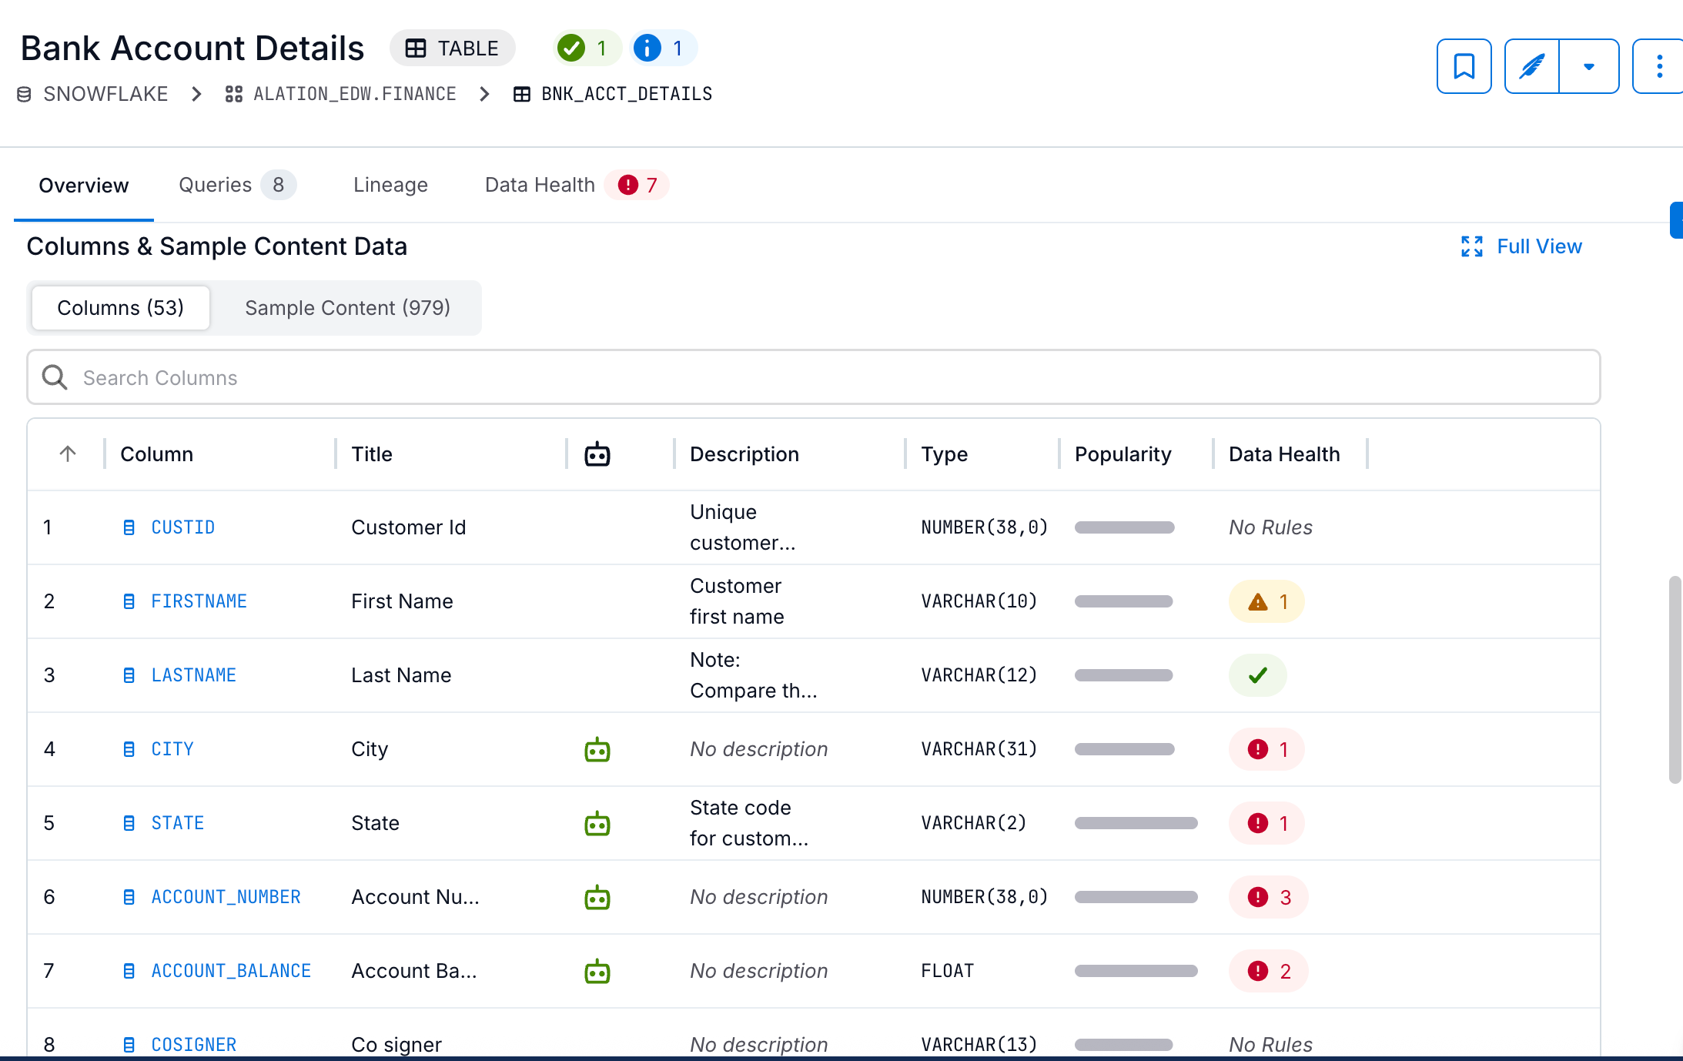1683x1061 pixels.
Task: Open the dropdown arrow next to the feather button
Action: click(x=1590, y=66)
